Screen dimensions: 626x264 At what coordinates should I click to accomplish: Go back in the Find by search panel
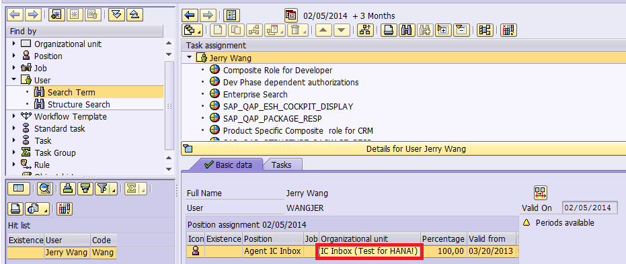click(x=15, y=15)
